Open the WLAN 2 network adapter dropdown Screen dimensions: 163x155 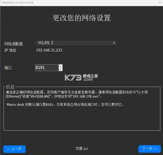click(x=76, y=43)
